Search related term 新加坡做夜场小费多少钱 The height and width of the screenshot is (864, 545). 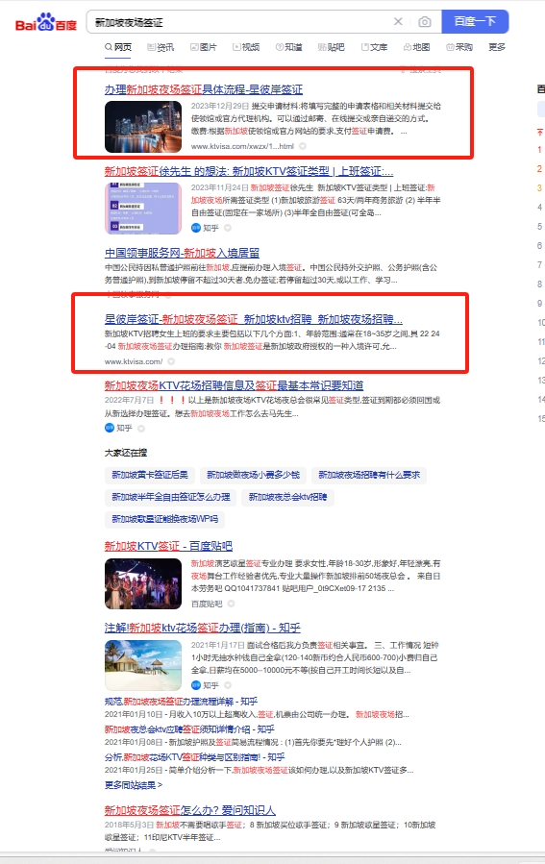253,475
